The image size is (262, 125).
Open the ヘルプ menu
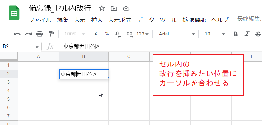(x=220, y=20)
